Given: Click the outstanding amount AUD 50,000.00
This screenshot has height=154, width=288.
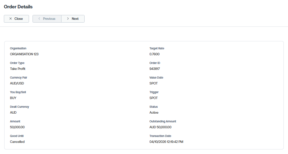Looking at the screenshot, I should (160, 127).
